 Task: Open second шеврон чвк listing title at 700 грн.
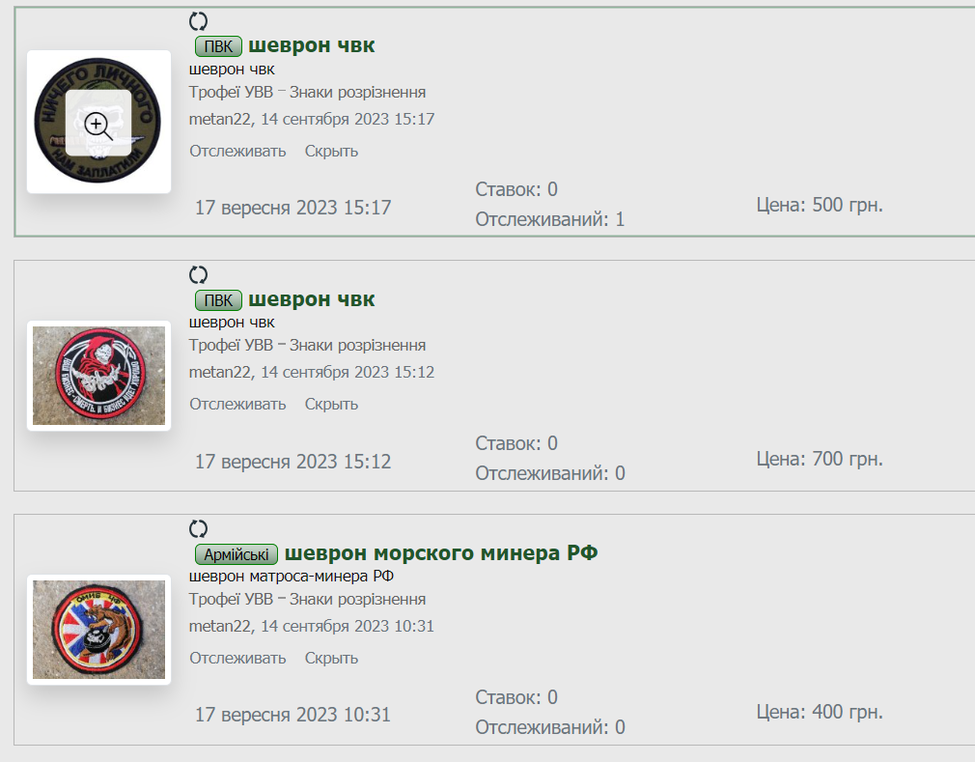coord(312,299)
